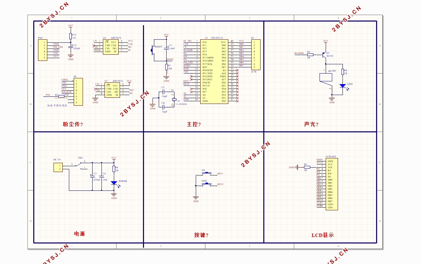Click the 按键? section title

click(x=201, y=235)
